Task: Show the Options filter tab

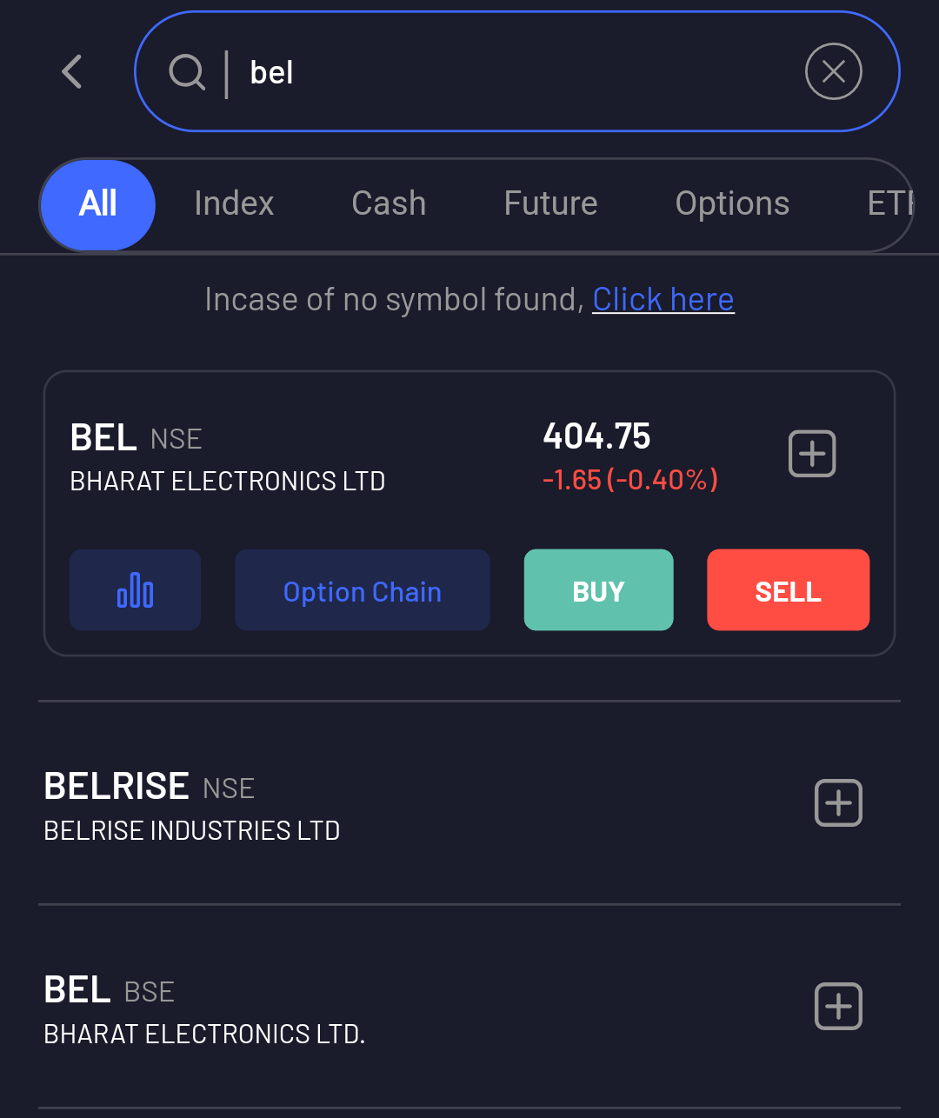Action: [x=732, y=204]
